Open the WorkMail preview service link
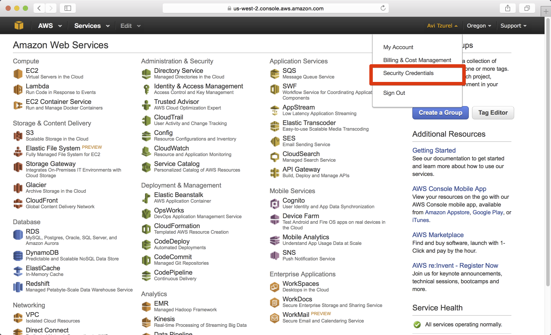 pos(296,315)
